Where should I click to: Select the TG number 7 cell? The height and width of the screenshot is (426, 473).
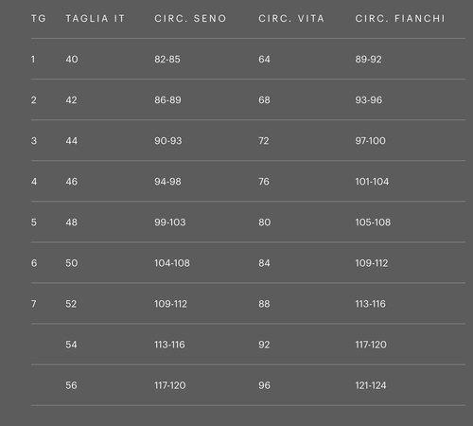34,304
